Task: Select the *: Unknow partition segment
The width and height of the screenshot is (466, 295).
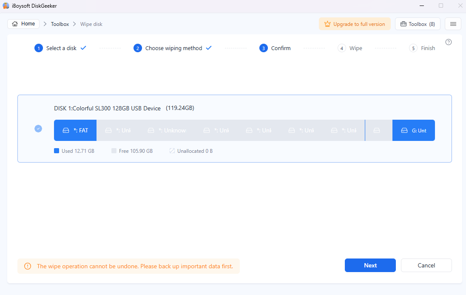Action: (x=167, y=130)
